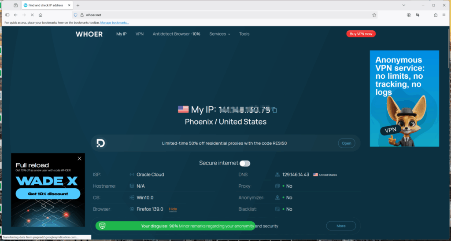Open the anonymous VPN fox ad
This screenshot has width=451, height=241.
(x=404, y=99)
